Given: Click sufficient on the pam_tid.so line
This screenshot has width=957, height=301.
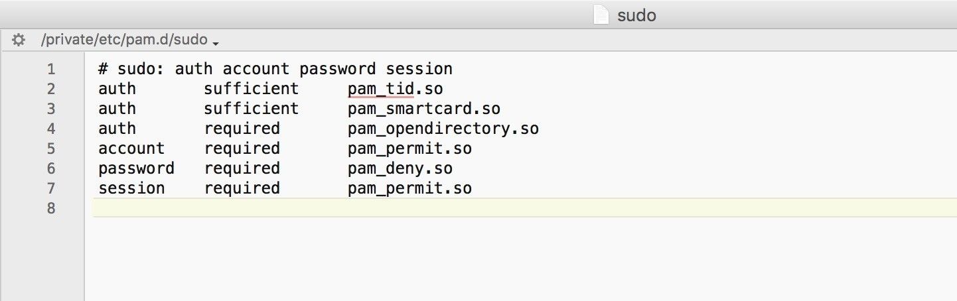Looking at the screenshot, I should point(252,89).
